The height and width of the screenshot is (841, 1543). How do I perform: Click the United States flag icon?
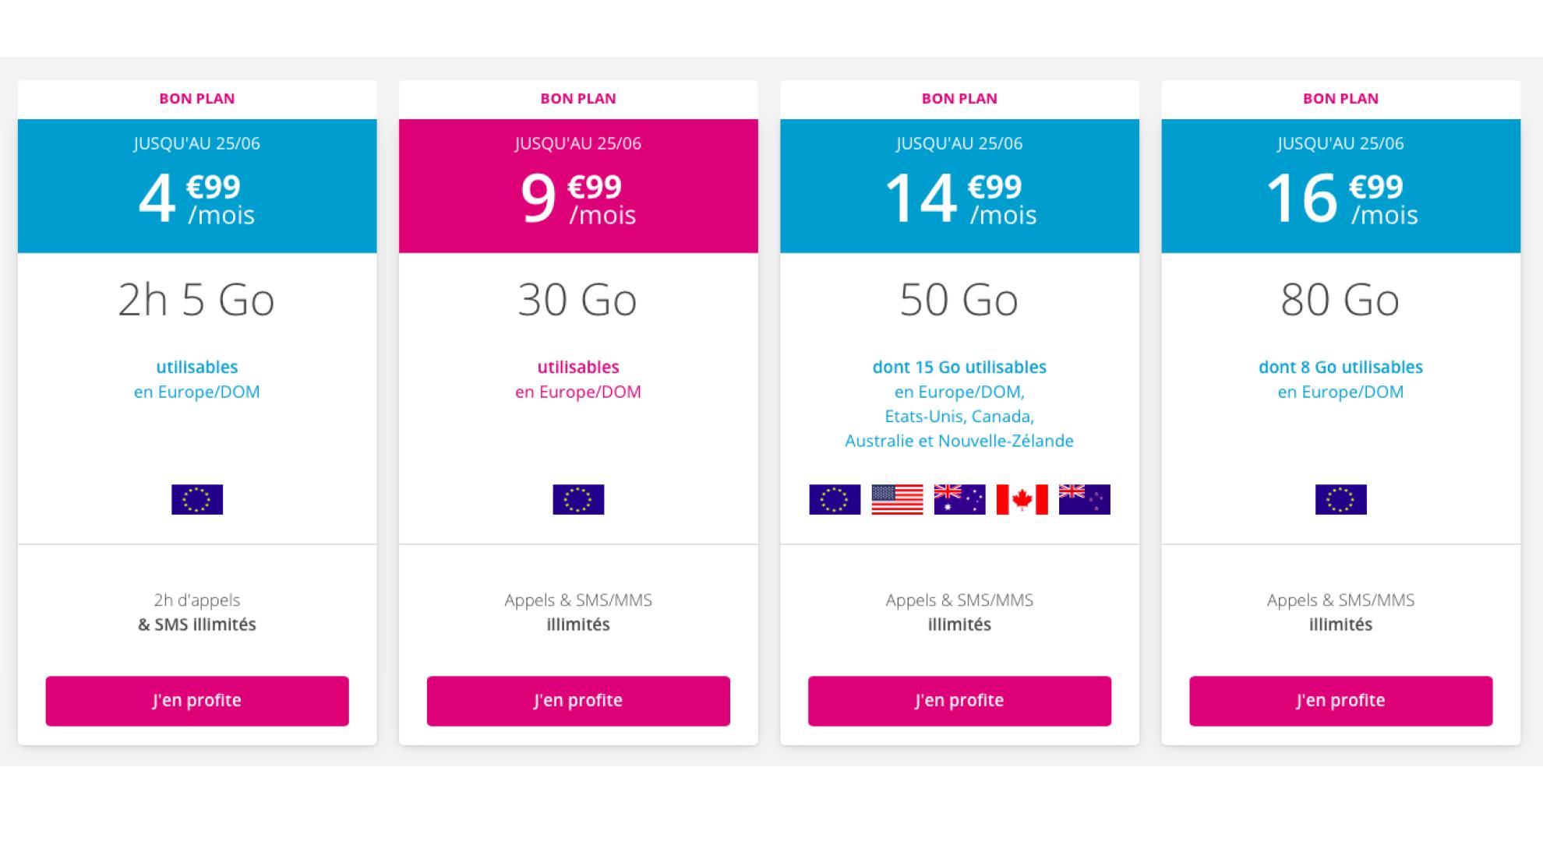coord(897,499)
